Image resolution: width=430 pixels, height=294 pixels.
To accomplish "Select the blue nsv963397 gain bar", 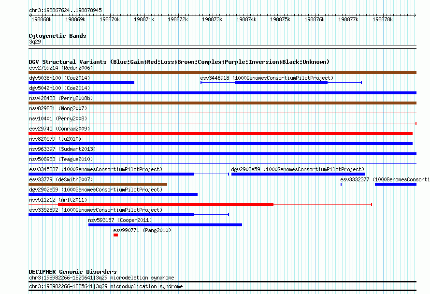I will pyautogui.click(x=222, y=154).
